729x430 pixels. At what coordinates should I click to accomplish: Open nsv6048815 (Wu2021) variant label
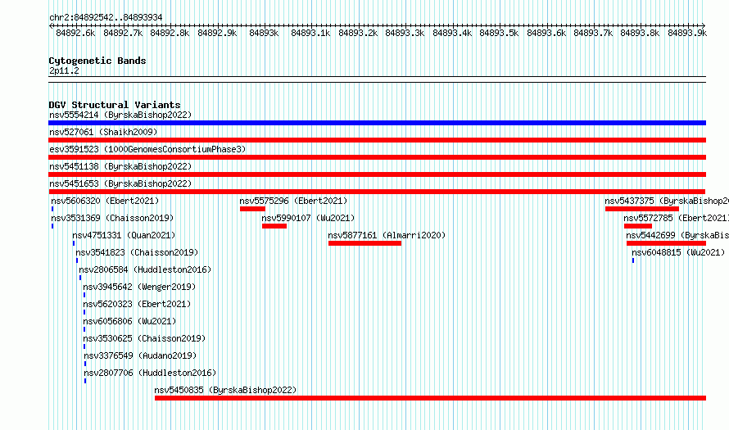678,252
